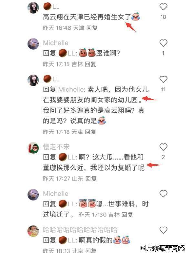Open LL's avatar on the first comment
Viewport: 188px width, 253px height.
[x=33, y=7]
